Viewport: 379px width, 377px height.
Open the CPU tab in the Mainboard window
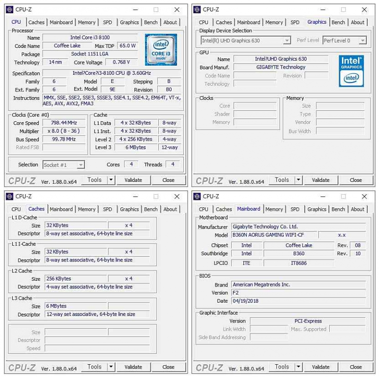click(x=204, y=209)
